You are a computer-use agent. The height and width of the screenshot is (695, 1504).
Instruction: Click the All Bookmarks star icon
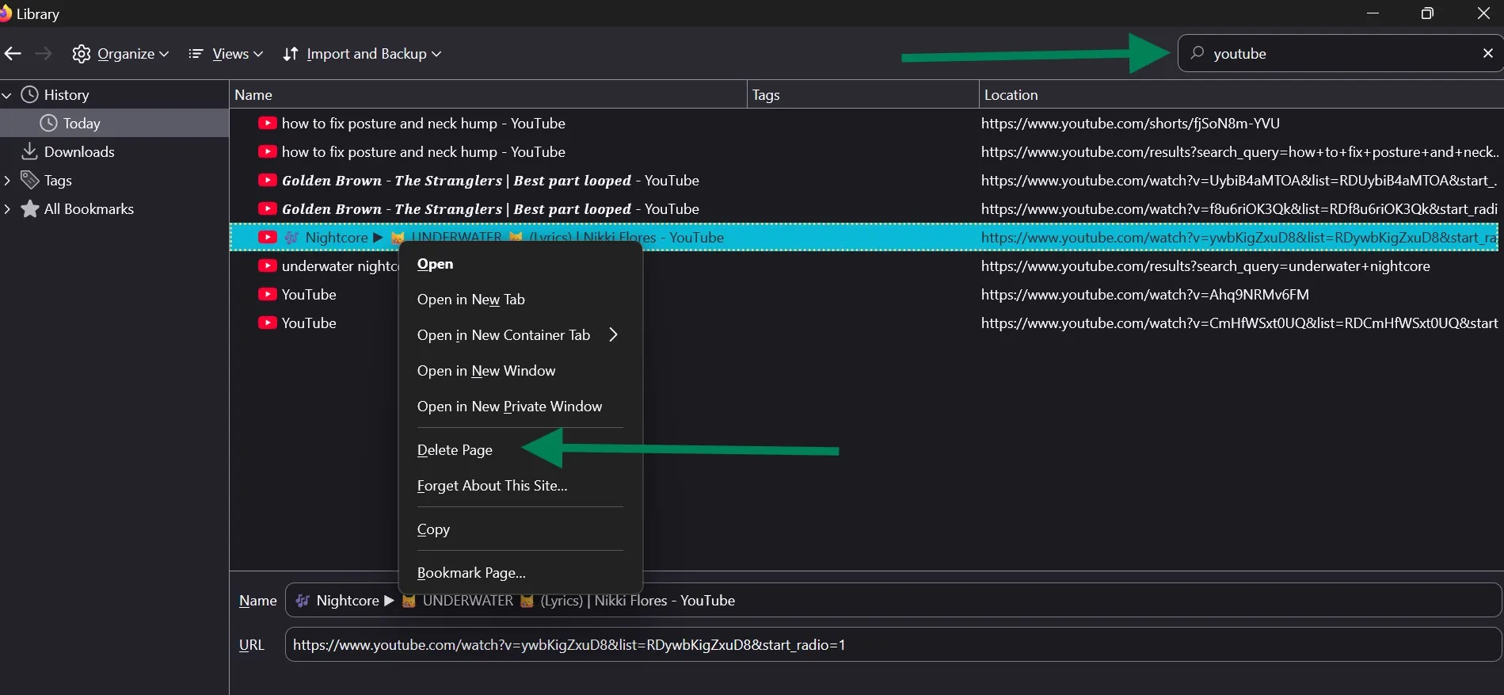pos(29,208)
